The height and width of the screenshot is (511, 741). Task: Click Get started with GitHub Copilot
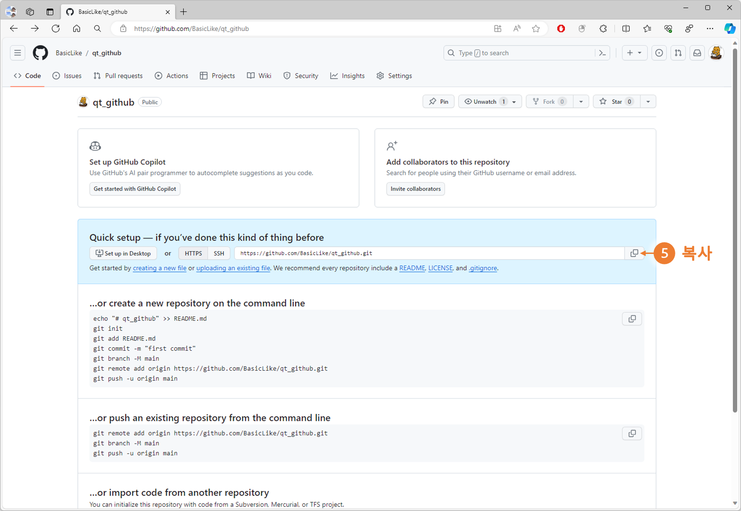pyautogui.click(x=135, y=189)
